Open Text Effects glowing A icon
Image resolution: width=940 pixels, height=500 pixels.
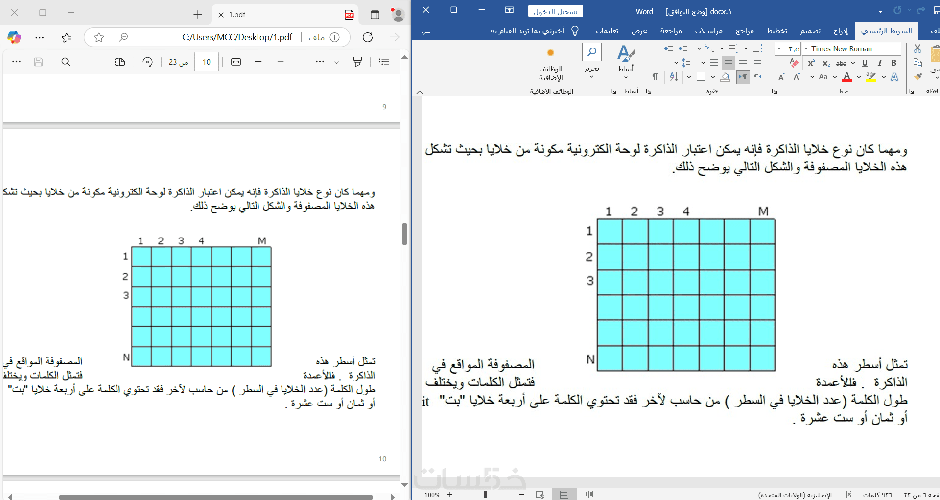pos(894,77)
